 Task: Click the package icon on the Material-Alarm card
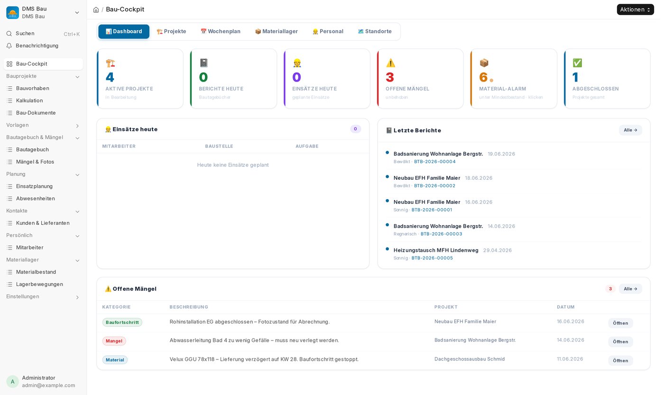pyautogui.click(x=484, y=63)
